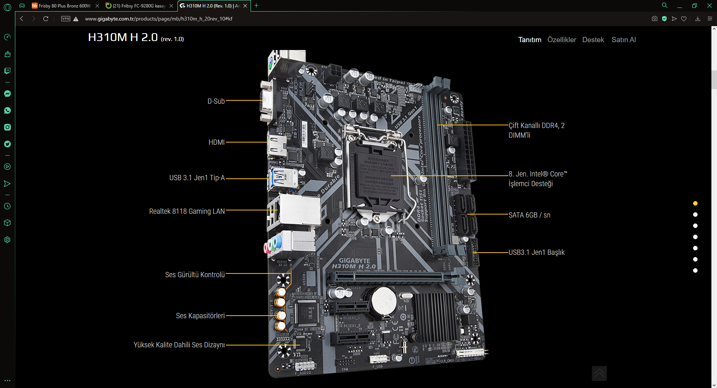Image resolution: width=717 pixels, height=388 pixels.
Task: Jump to fifth section via page dot
Action: tap(695, 248)
